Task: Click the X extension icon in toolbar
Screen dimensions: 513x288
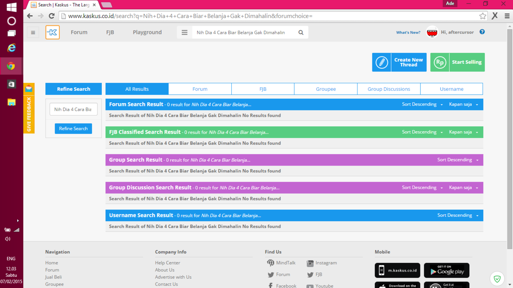Action: pos(495,16)
